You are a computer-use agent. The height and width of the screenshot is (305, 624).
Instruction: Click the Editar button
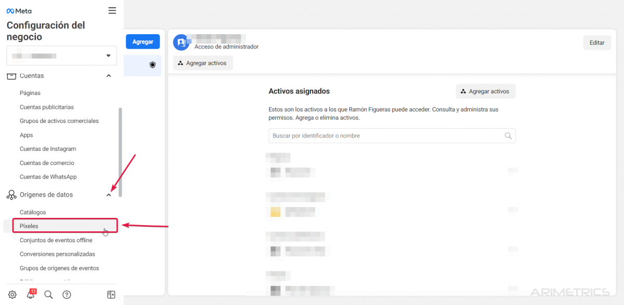click(597, 43)
